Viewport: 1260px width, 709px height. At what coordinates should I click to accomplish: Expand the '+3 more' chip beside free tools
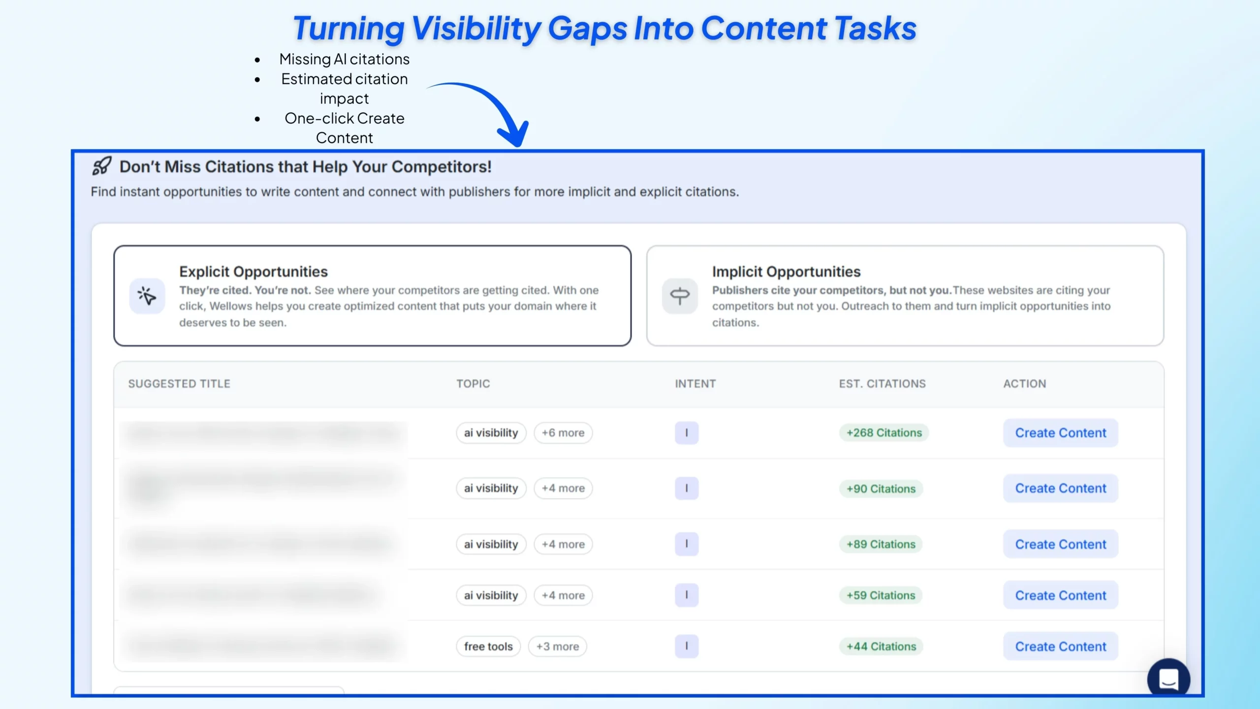tap(557, 646)
